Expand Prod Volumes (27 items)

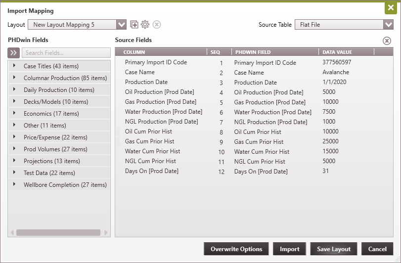coord(14,149)
